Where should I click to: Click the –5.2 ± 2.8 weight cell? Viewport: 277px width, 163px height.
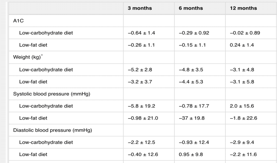140,70
